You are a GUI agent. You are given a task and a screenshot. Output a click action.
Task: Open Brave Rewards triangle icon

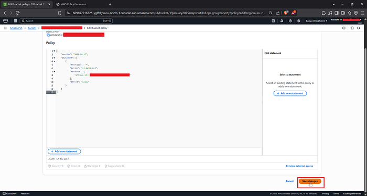pos(293,13)
